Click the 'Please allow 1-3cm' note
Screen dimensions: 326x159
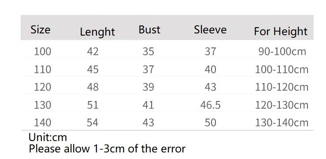[x=107, y=148]
